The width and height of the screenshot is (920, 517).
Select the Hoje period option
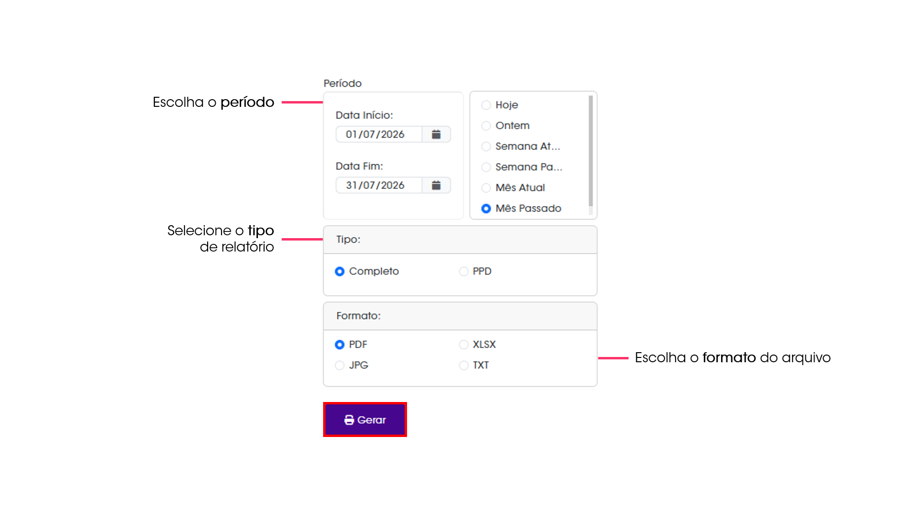click(486, 105)
